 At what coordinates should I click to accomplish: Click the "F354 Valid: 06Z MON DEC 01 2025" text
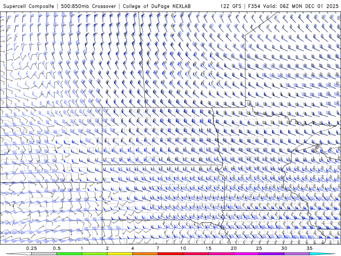coord(293,6)
